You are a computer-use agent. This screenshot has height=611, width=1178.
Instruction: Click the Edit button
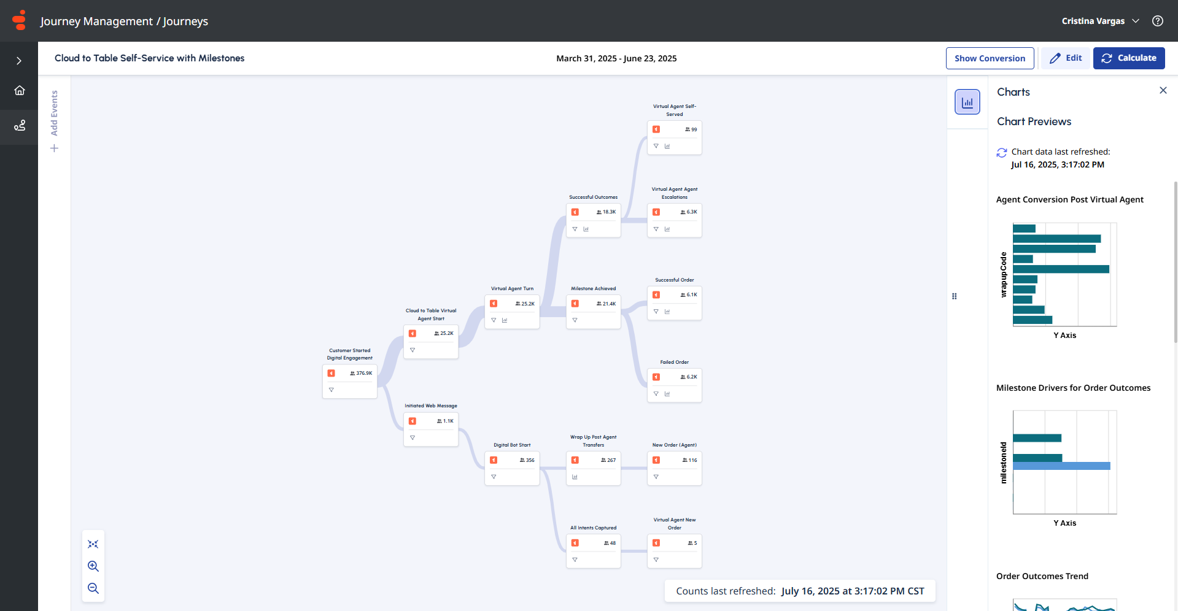1066,58
